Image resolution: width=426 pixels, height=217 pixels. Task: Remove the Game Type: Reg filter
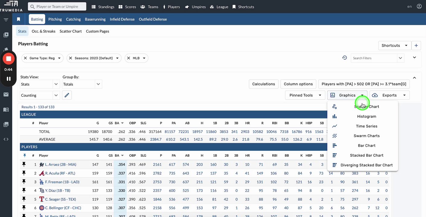click(25, 58)
